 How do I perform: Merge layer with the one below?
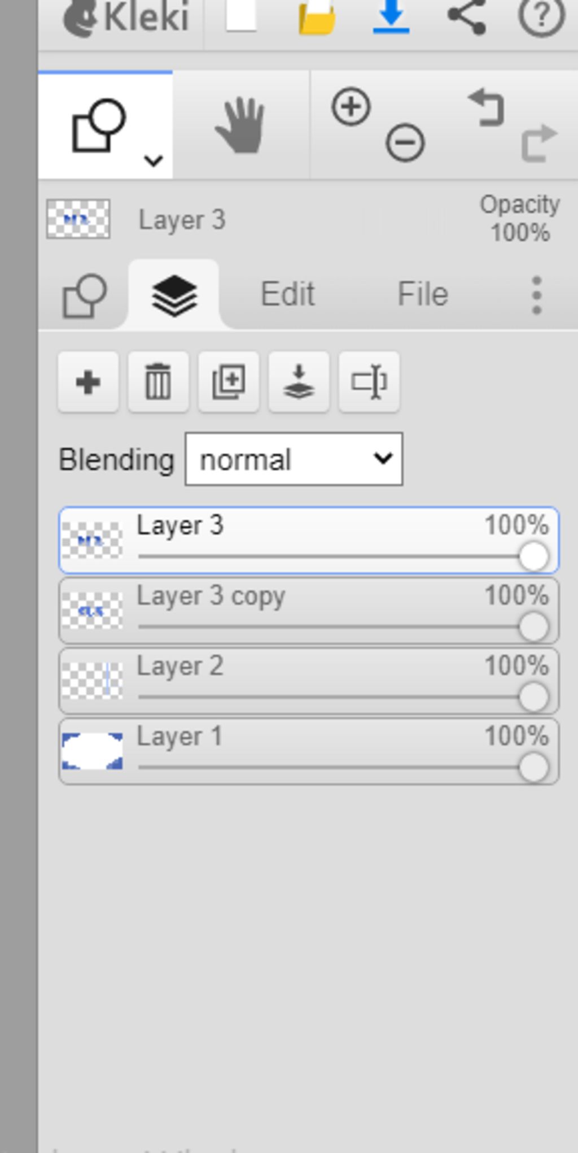point(299,382)
